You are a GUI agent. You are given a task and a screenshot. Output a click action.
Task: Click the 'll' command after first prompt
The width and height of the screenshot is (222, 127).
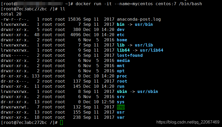pyautogui.click(x=62, y=9)
